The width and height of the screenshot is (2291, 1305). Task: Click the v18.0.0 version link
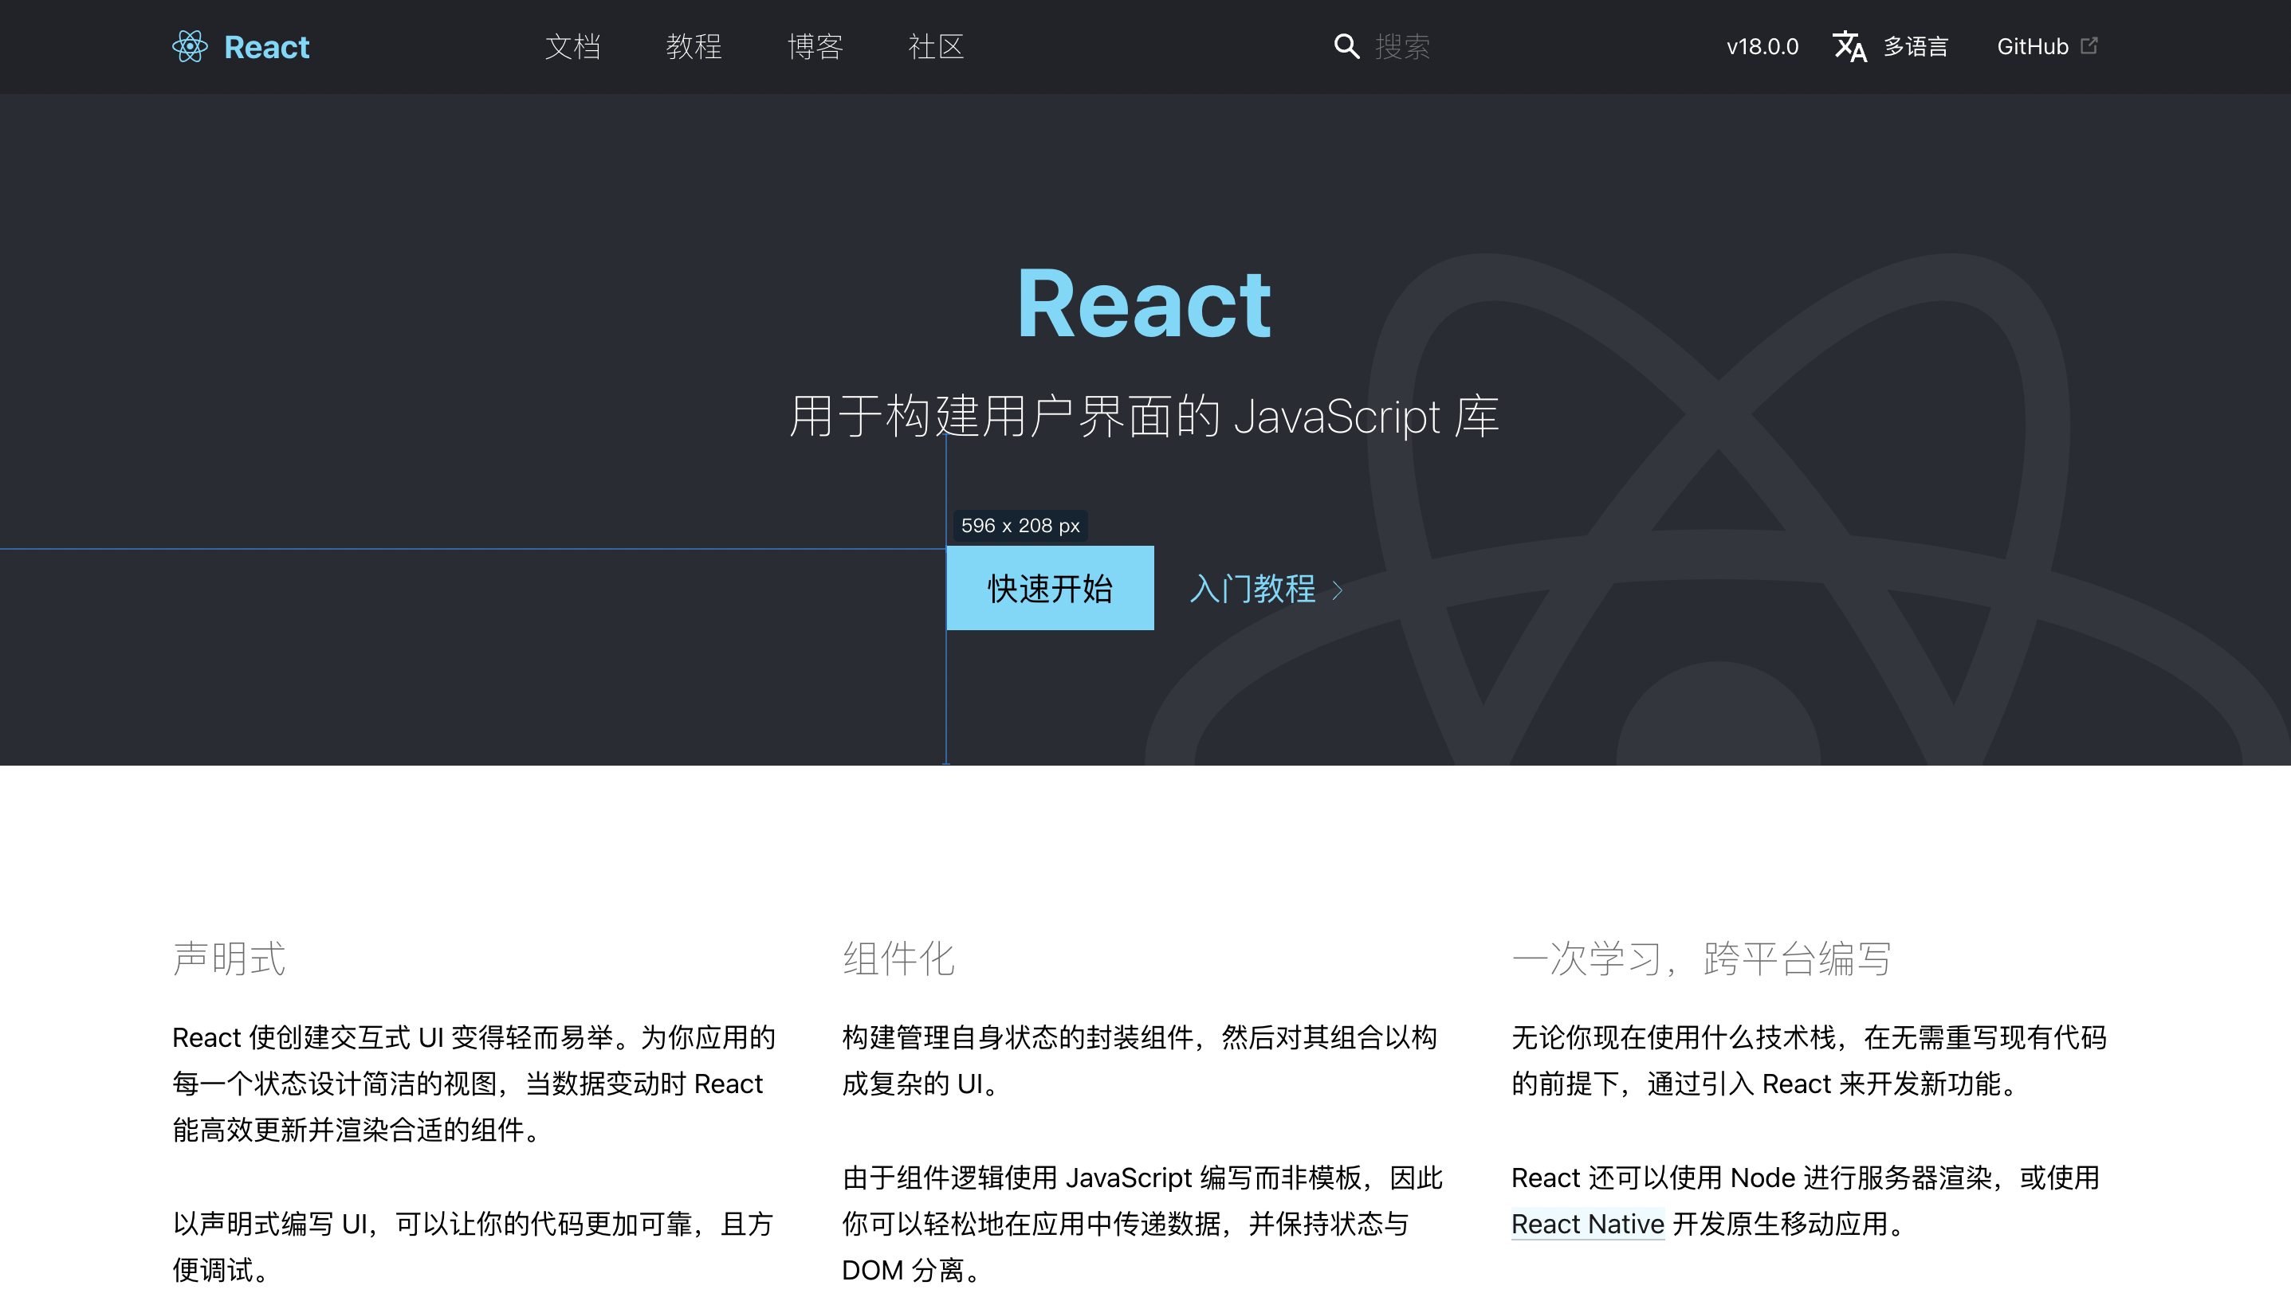pos(1762,46)
